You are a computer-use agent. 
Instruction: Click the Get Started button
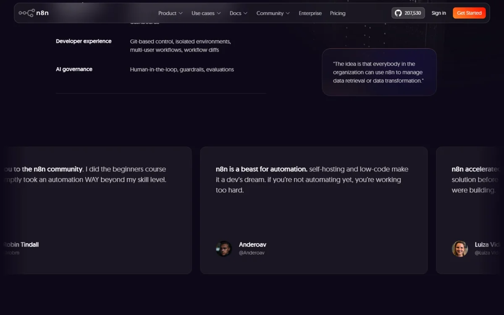[469, 13]
